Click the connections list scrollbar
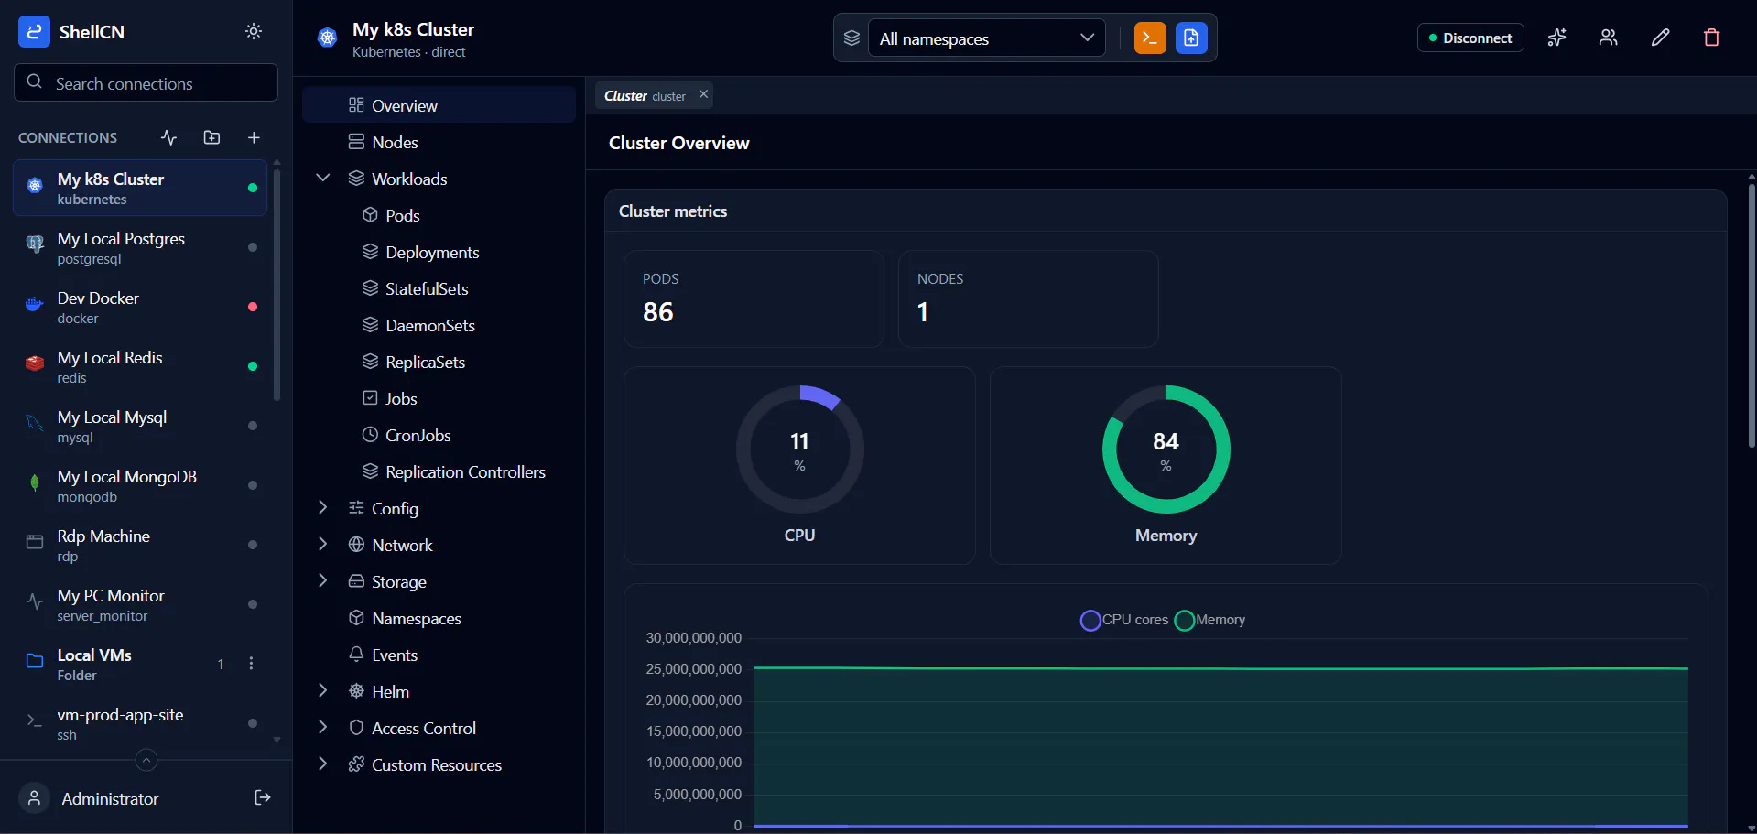This screenshot has width=1757, height=834. 277,284
